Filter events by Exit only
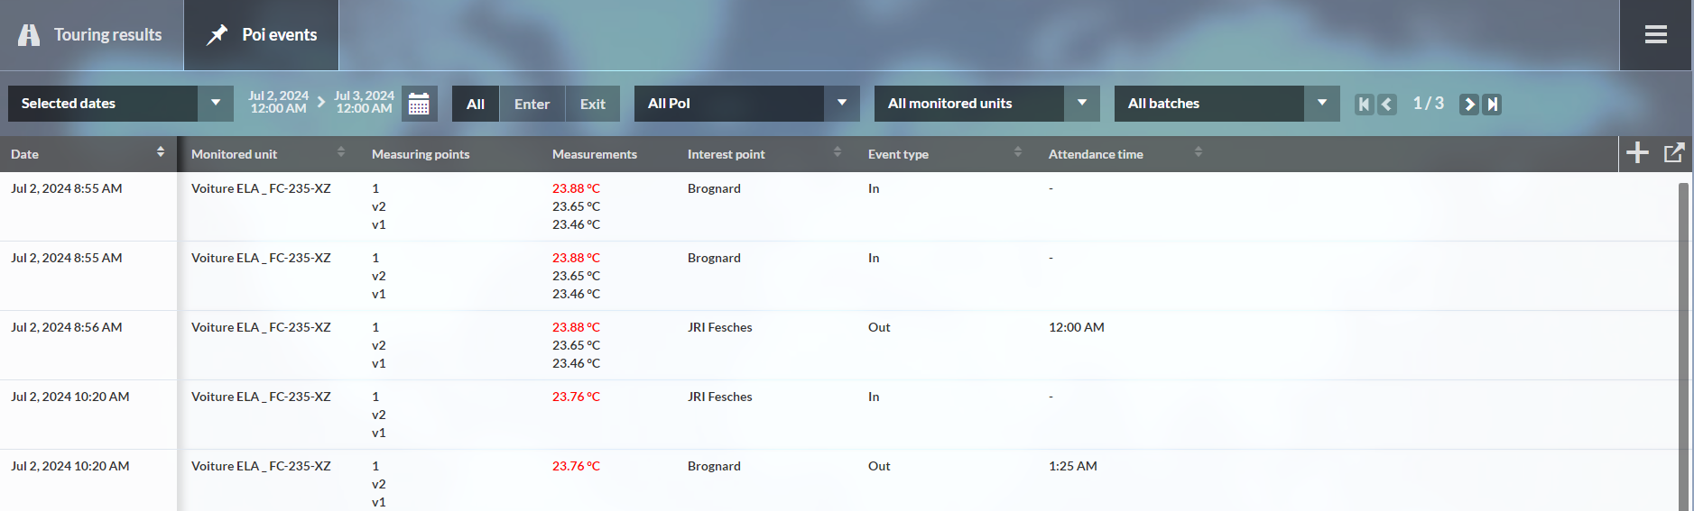Viewport: 1694px width, 511px height. pyautogui.click(x=592, y=104)
